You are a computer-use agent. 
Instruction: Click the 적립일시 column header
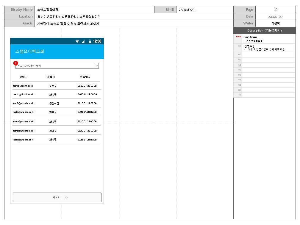pyautogui.click(x=85, y=77)
